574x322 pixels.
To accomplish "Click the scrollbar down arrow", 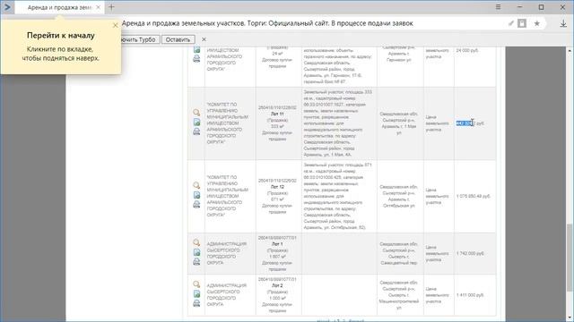I will (x=570, y=318).
